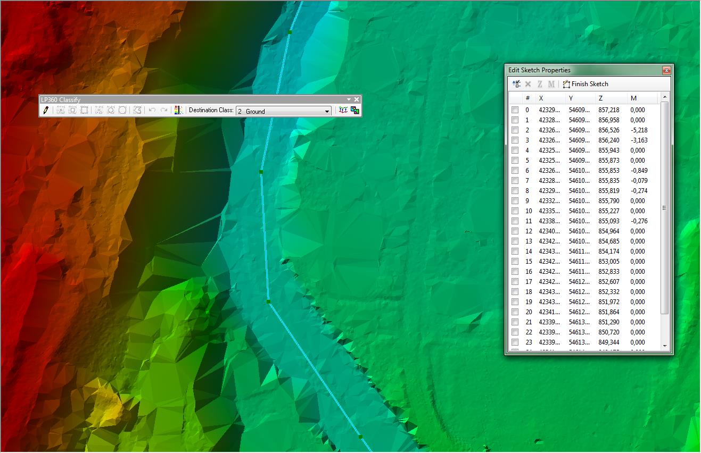
Task: Click the M icon in Edit Sketch Properties toolbar
Action: [x=551, y=84]
